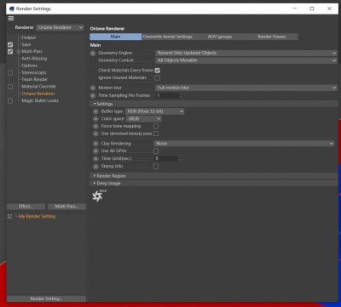The height and width of the screenshot is (307, 341).
Task: Open the Render Passes tab
Action: click(x=272, y=37)
